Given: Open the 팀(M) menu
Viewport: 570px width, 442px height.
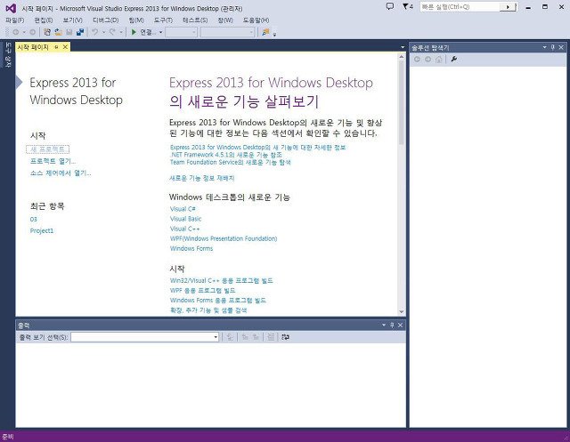Looking at the screenshot, I should pos(136,20).
